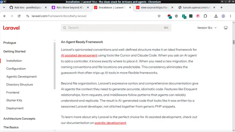235x132 pixels.
Task: Click the sidebar scroll down arrow
Action: pyautogui.click(x=55, y=131)
